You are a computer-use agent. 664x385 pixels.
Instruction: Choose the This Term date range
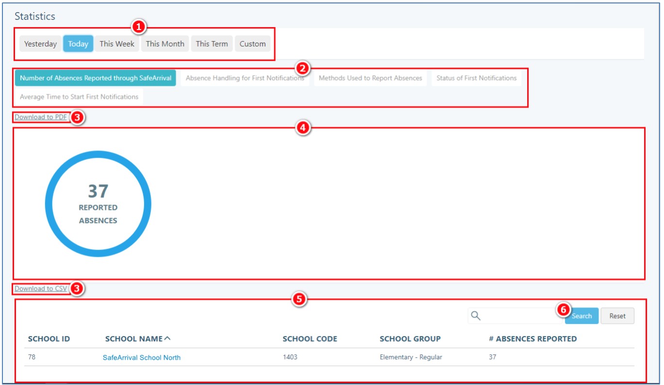pos(212,44)
